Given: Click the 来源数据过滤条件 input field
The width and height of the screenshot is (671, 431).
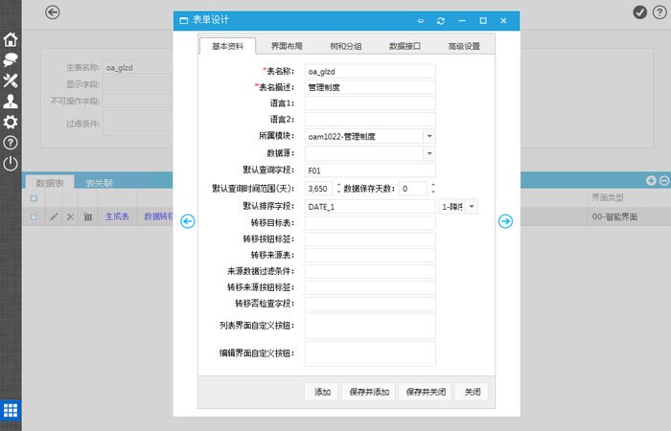Looking at the screenshot, I should point(370,271).
